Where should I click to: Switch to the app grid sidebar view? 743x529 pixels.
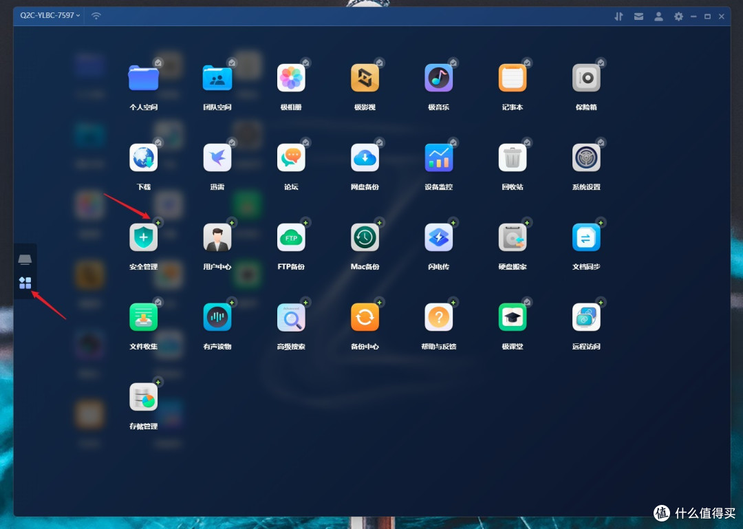25,283
